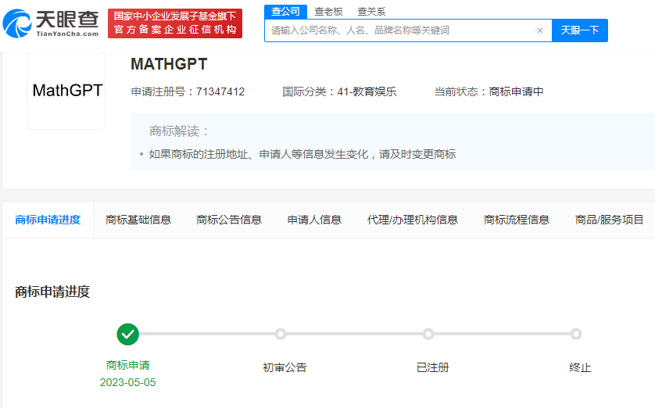Click the green 商标申请 step label
This screenshot has height=408, width=655.
point(128,365)
